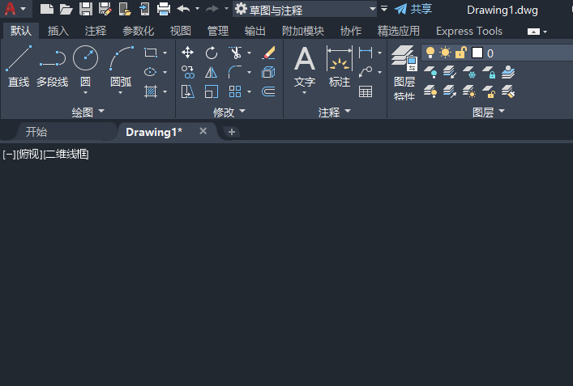Click the Linear dimension icon
Screen dimensions: 573x386
pyautogui.click(x=366, y=53)
